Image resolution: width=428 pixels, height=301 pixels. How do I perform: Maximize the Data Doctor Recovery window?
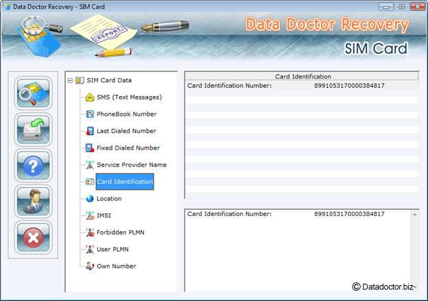point(402,7)
